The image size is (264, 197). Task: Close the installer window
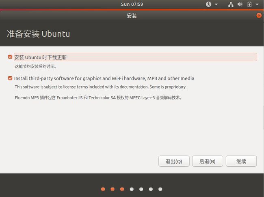[x=259, y=16]
